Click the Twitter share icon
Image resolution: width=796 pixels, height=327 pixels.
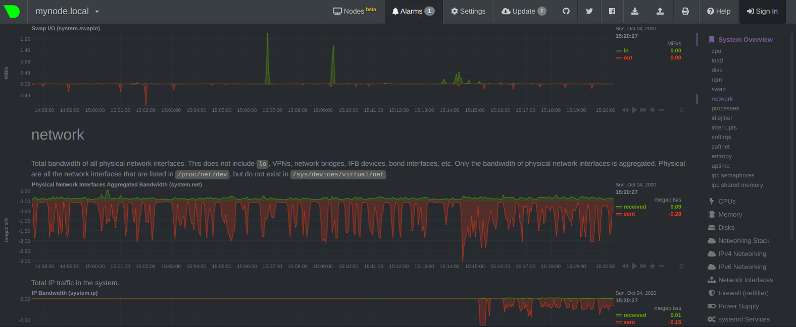click(589, 11)
